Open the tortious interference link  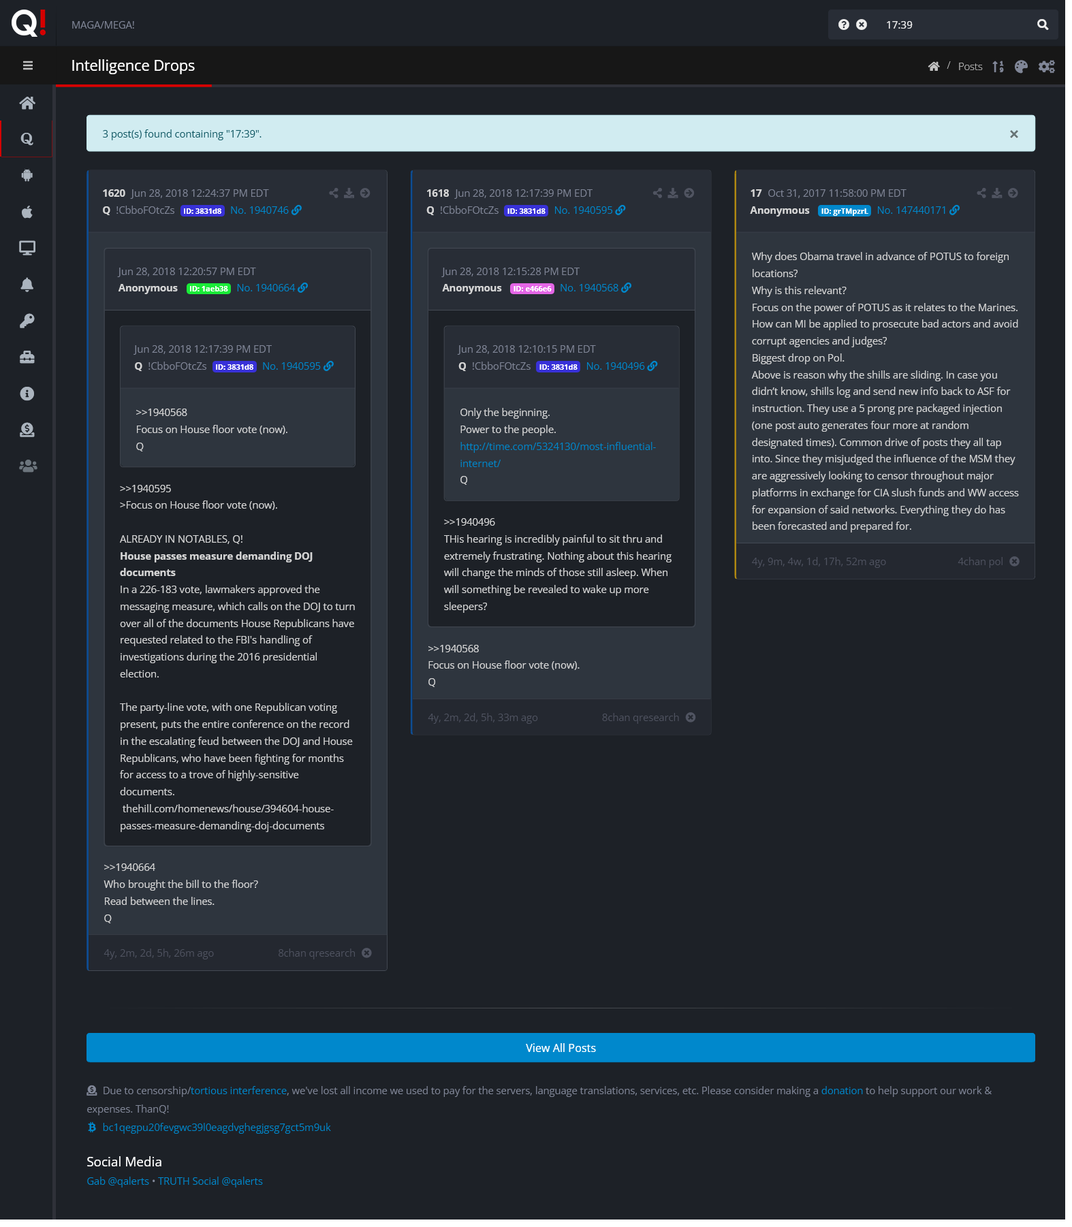point(238,1091)
